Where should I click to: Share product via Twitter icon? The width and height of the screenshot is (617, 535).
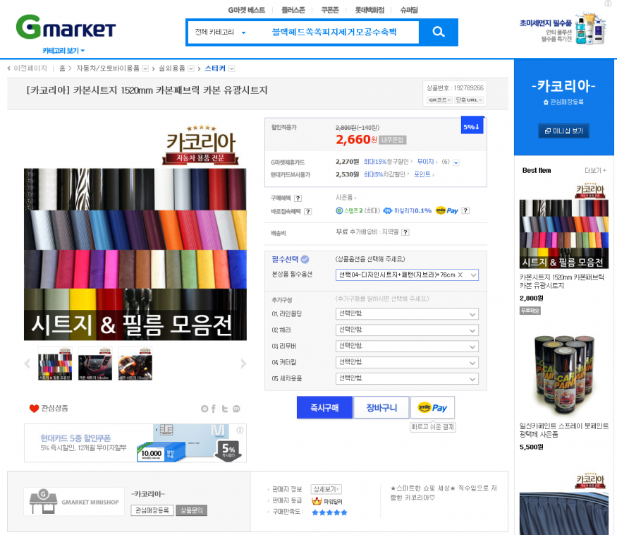[x=225, y=409]
